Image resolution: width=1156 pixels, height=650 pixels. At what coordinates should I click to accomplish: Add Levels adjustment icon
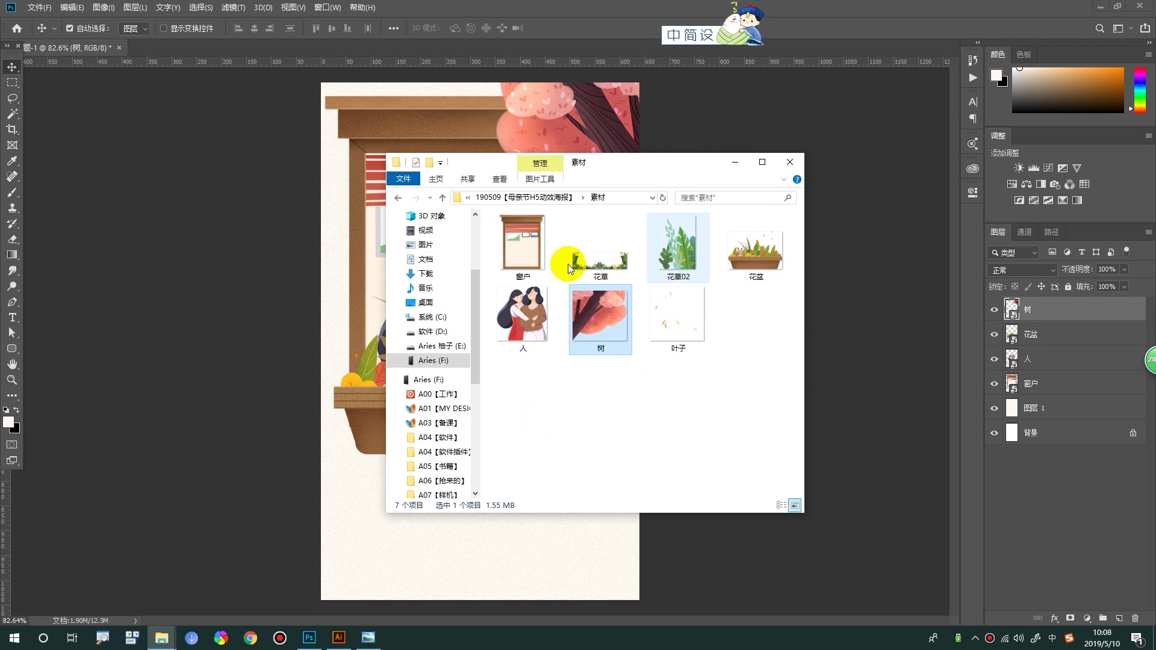(x=1033, y=168)
